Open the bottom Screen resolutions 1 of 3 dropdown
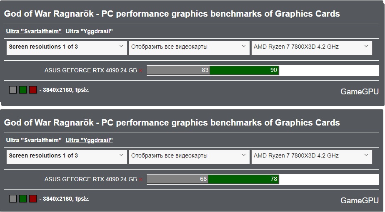Screen dimensions: 385x212 pos(67,157)
